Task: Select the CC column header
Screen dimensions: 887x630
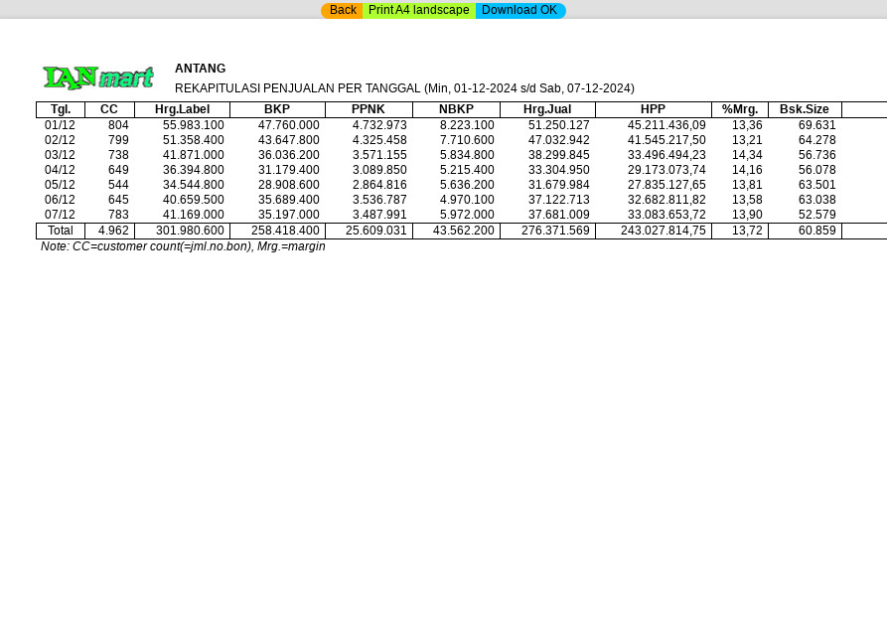Action: tap(109, 109)
